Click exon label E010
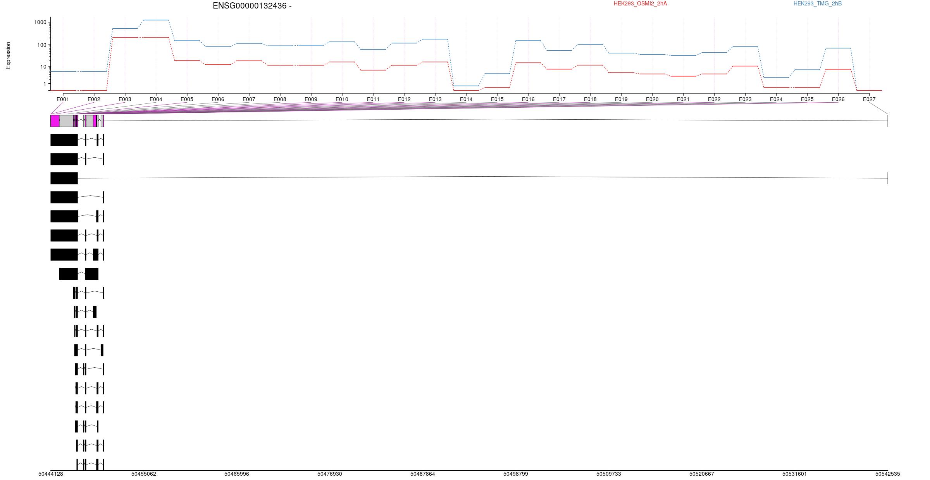This screenshot has height=480, width=930. [x=342, y=99]
